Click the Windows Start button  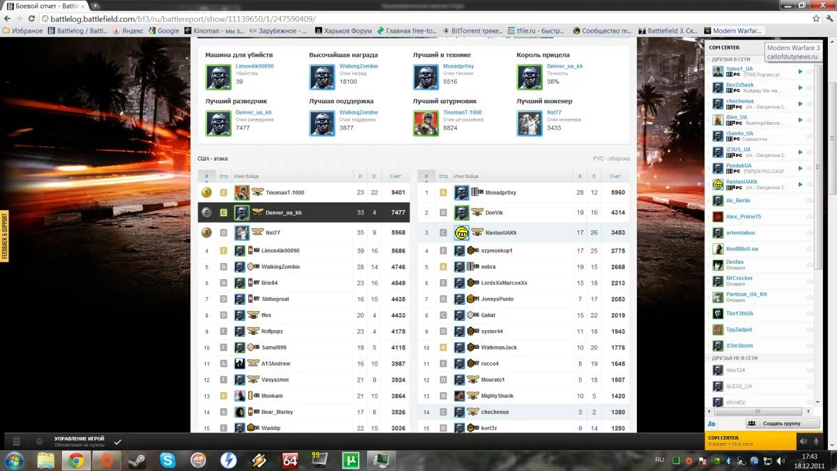tap(14, 460)
